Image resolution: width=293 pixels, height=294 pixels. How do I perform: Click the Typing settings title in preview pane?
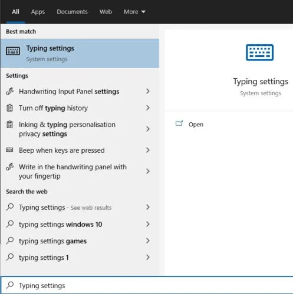261,82
